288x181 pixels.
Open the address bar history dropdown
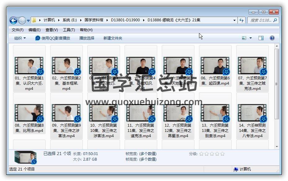click(x=234, y=20)
